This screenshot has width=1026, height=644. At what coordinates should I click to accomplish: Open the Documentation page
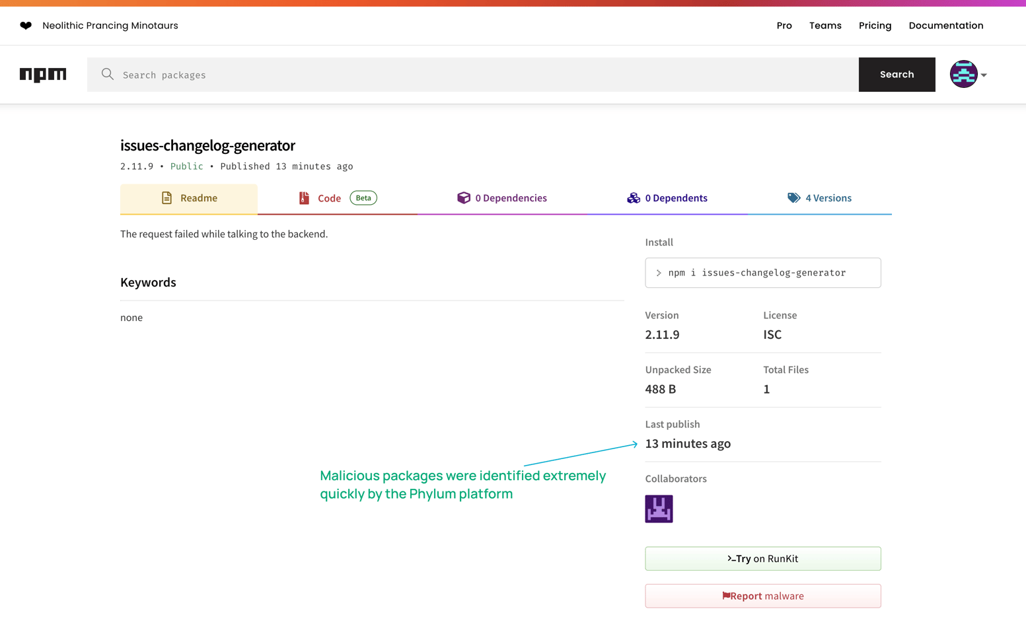(x=946, y=25)
